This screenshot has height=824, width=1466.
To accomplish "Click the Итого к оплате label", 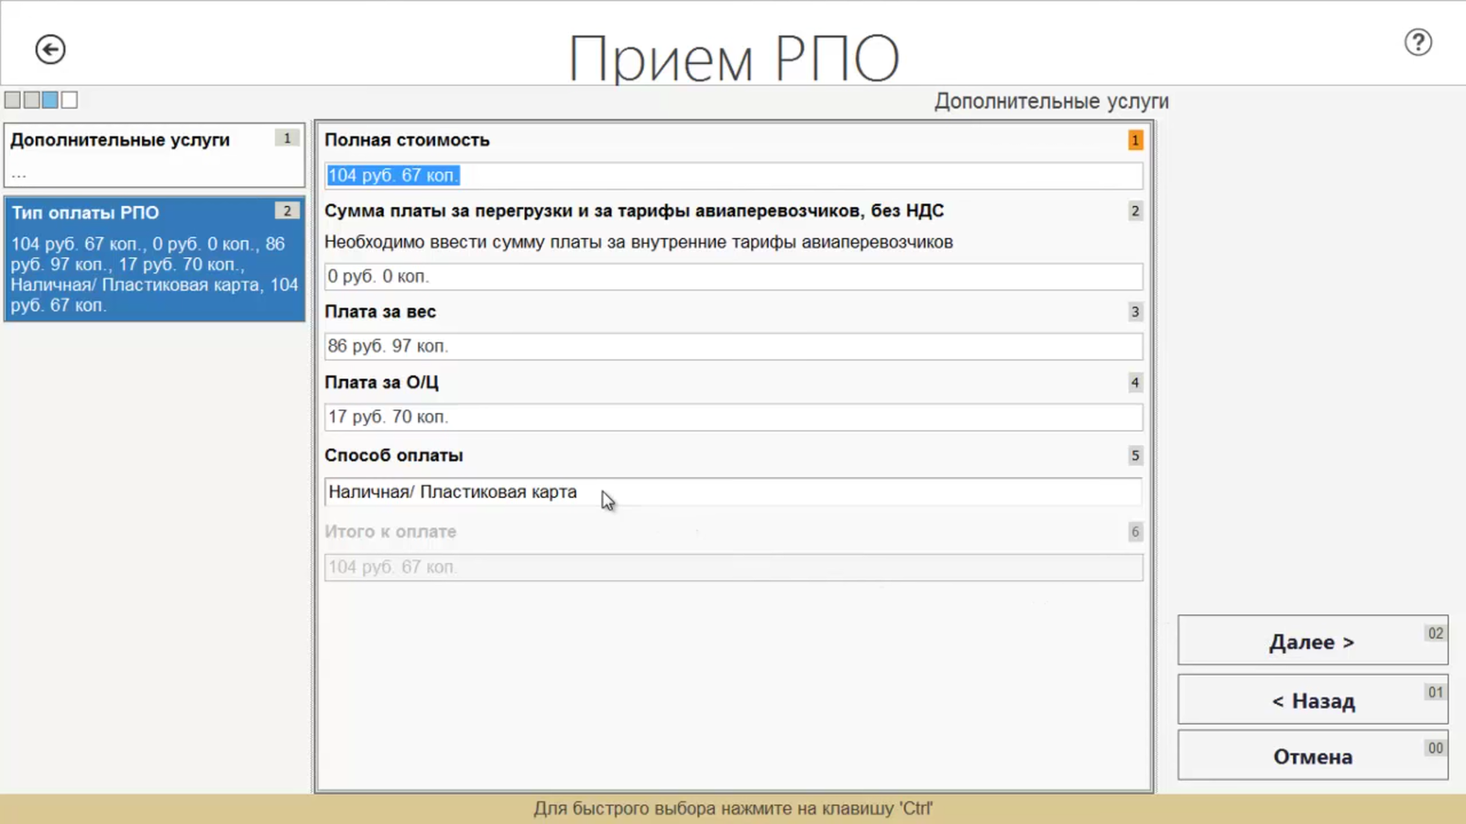I will (x=390, y=531).
